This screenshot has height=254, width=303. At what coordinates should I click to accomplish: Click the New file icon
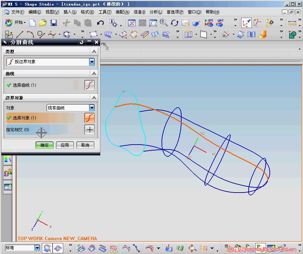point(32,23)
